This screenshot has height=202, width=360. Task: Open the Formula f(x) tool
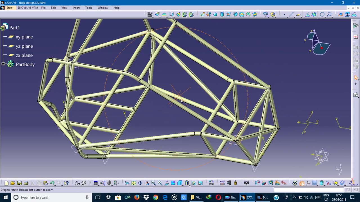click(x=77, y=183)
